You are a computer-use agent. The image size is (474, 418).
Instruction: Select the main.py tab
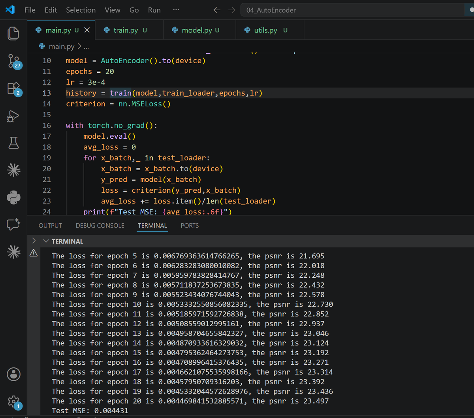coord(61,30)
